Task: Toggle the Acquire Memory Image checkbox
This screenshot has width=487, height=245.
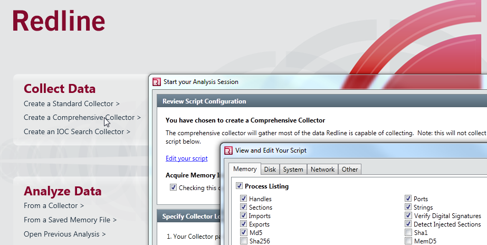Action: (x=173, y=187)
